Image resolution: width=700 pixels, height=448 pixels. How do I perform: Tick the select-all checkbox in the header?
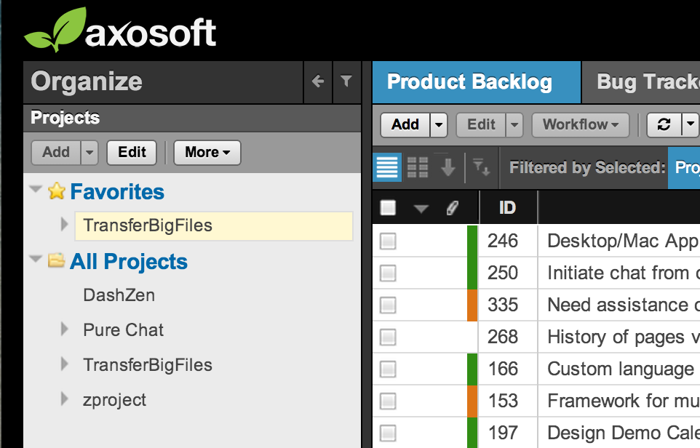(x=388, y=207)
